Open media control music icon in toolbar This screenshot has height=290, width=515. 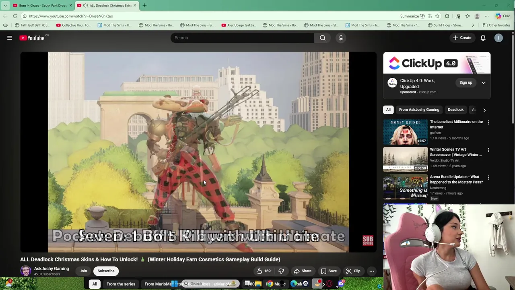click(x=458, y=16)
